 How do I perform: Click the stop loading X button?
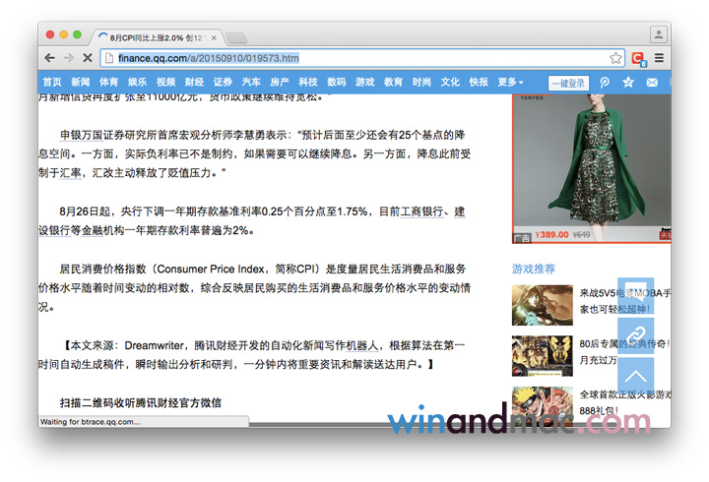(x=87, y=58)
